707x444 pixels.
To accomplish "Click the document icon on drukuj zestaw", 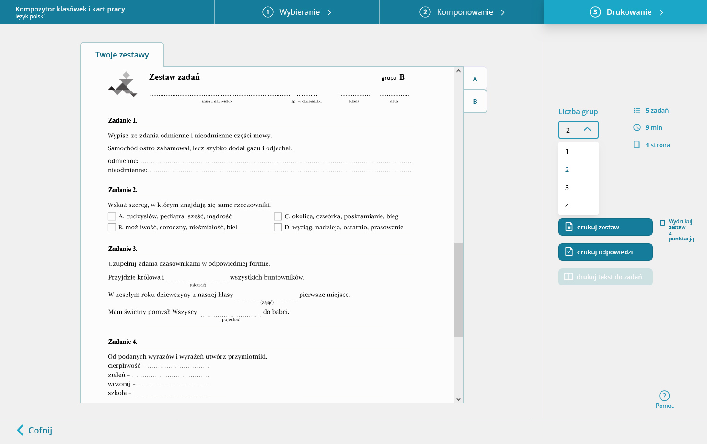I will [569, 227].
